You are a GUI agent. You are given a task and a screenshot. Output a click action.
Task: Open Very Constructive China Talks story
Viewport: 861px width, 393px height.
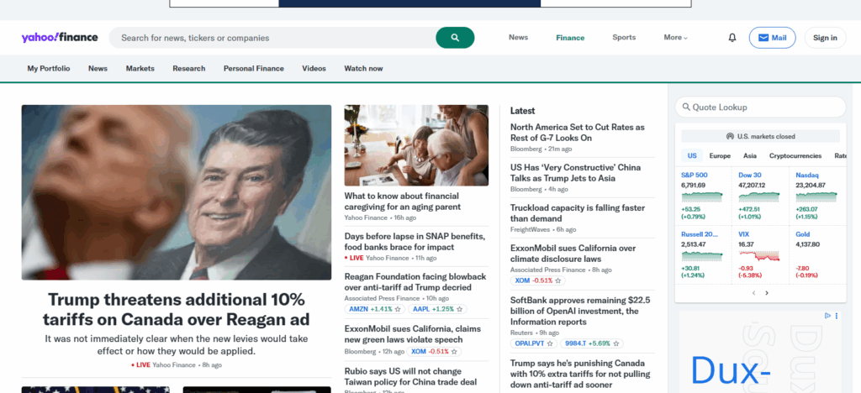pos(575,173)
